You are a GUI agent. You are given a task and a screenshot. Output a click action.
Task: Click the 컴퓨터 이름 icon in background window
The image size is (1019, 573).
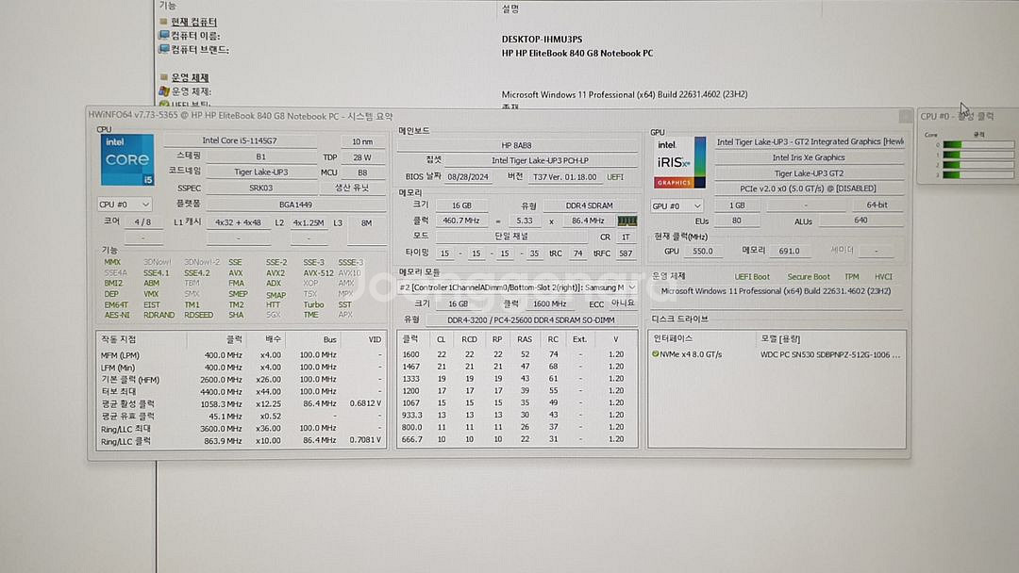click(x=164, y=36)
